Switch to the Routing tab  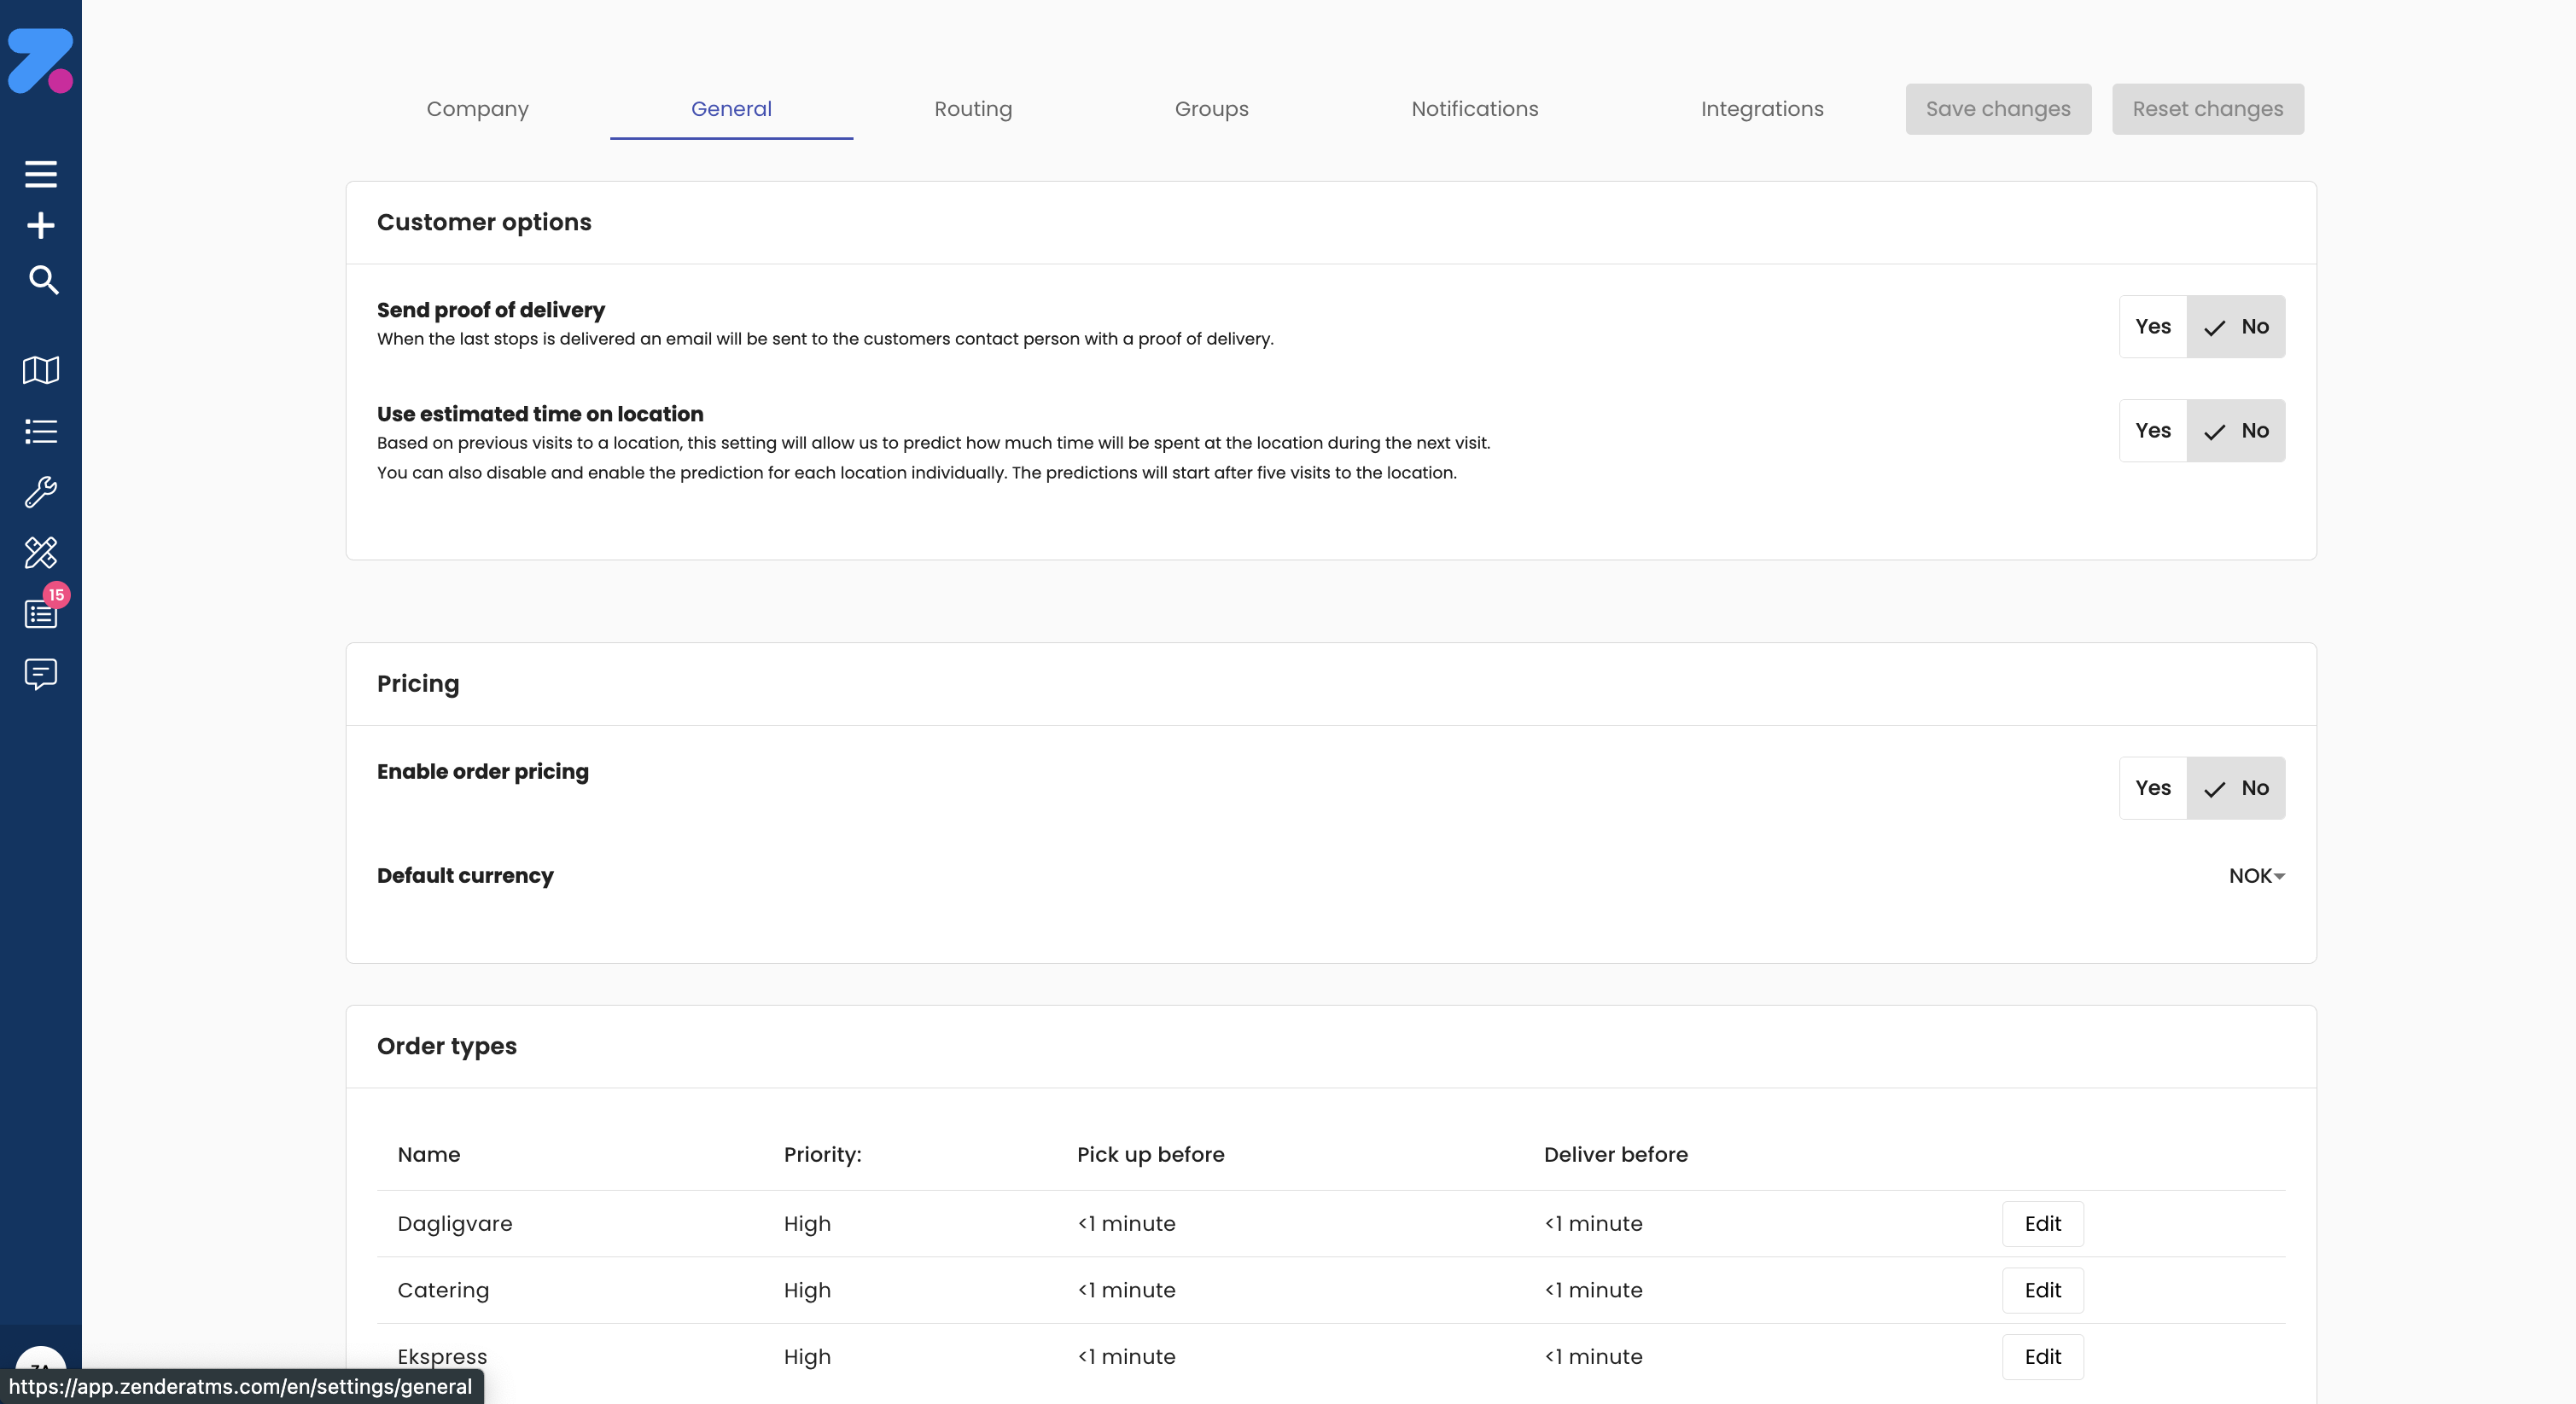point(973,109)
